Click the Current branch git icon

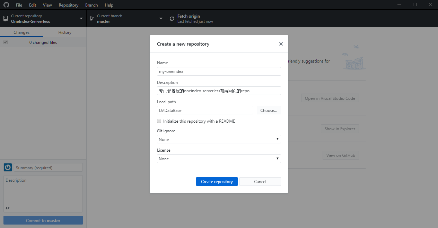click(x=92, y=19)
